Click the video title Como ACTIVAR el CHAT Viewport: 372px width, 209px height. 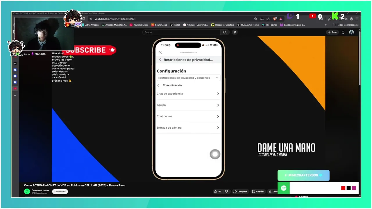74,185
